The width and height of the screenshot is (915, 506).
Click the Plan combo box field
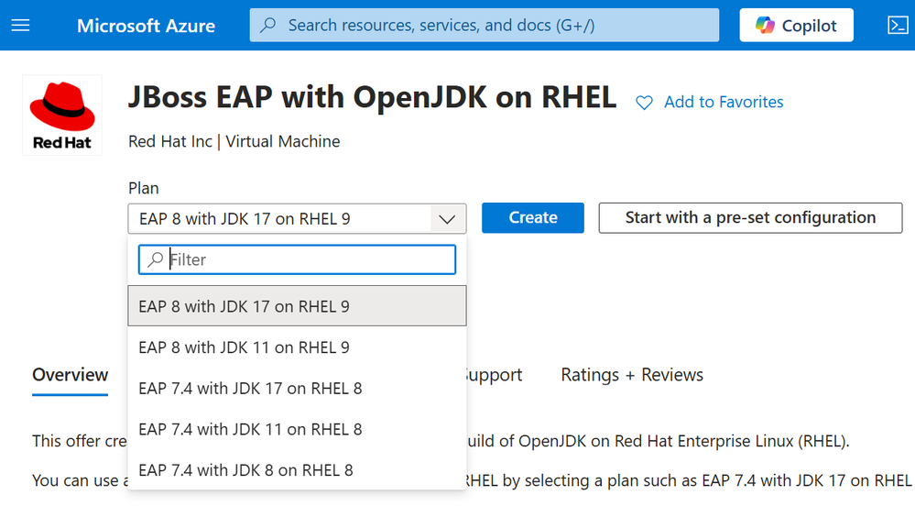coord(297,218)
